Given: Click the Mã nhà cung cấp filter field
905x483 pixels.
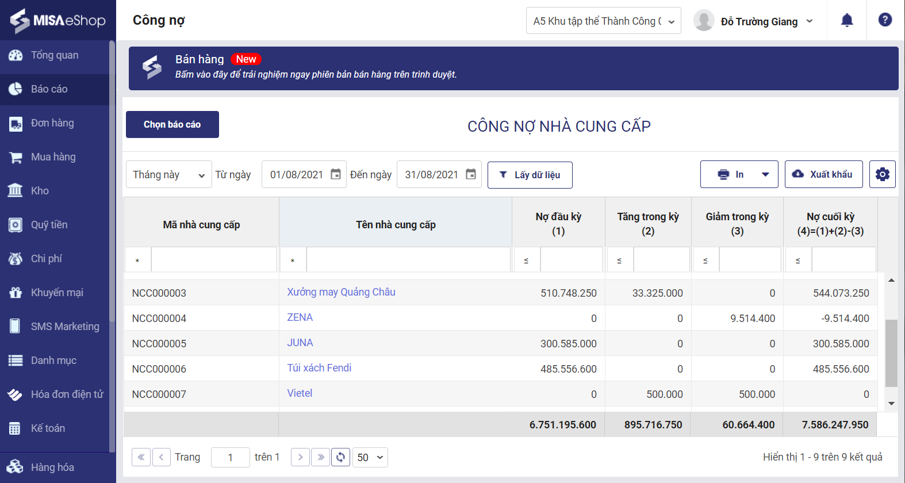Looking at the screenshot, I should (214, 260).
